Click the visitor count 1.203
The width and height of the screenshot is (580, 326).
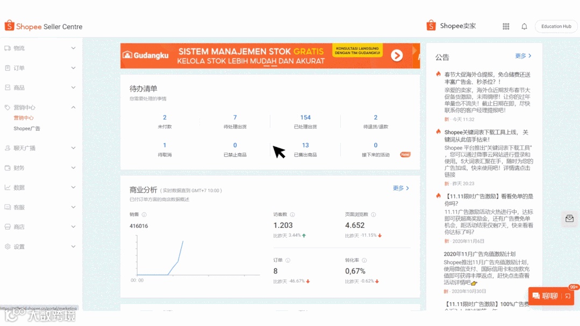pos(283,225)
